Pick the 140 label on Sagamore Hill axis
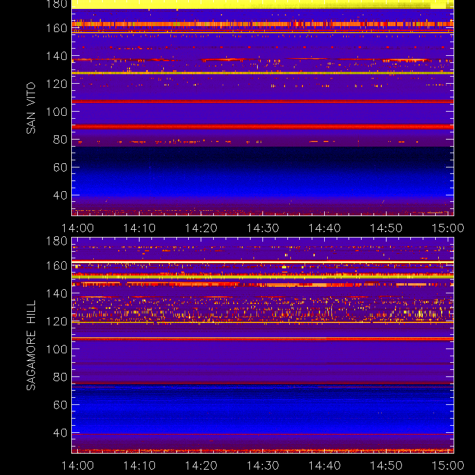 (x=56, y=293)
